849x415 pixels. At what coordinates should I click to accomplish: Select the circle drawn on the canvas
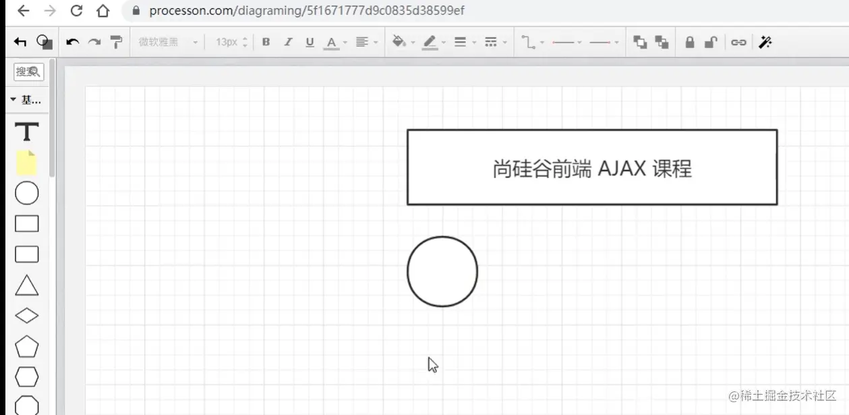442,271
